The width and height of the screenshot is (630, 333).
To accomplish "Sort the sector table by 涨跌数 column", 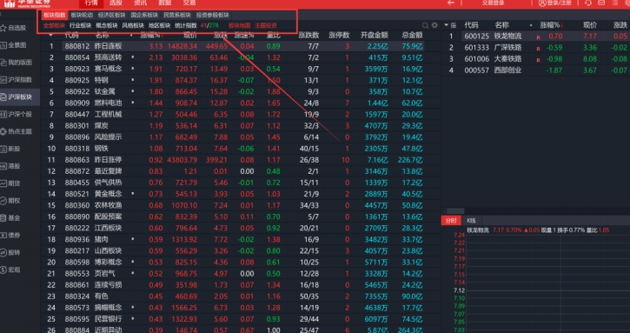I will tap(308, 36).
